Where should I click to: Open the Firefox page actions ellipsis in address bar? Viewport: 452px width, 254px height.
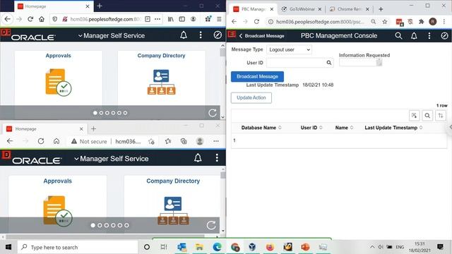[x=157, y=19]
